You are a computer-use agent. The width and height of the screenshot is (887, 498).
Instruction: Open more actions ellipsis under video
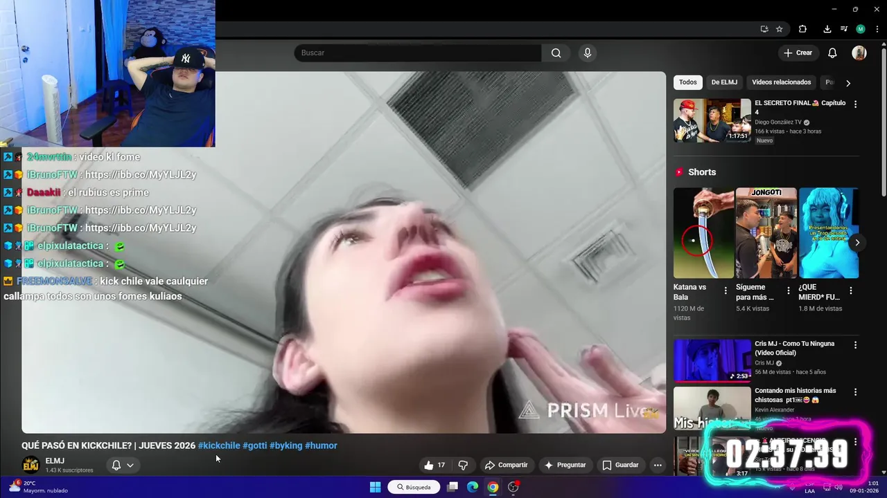pos(658,465)
